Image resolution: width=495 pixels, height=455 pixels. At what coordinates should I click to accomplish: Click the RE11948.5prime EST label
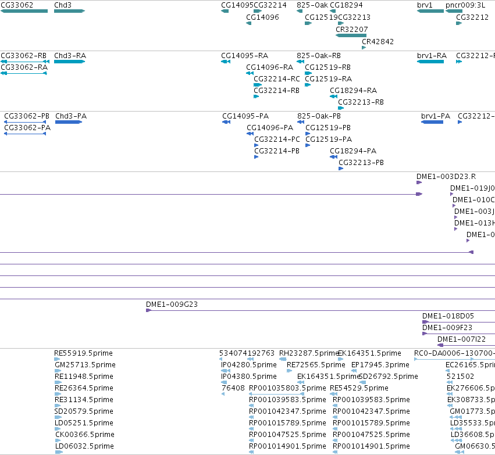(84, 377)
